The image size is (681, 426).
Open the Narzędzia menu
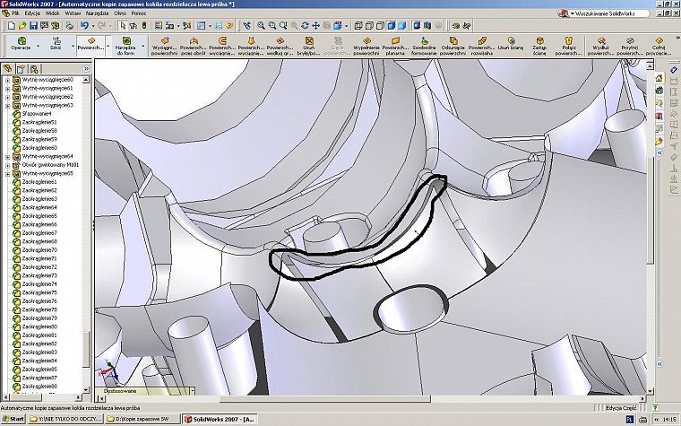tap(97, 14)
